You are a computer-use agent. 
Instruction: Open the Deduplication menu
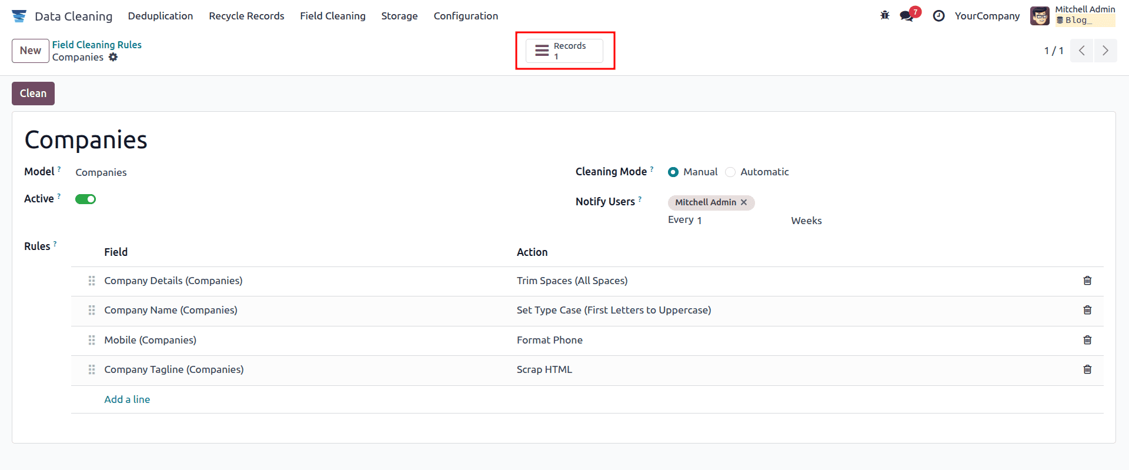click(161, 16)
